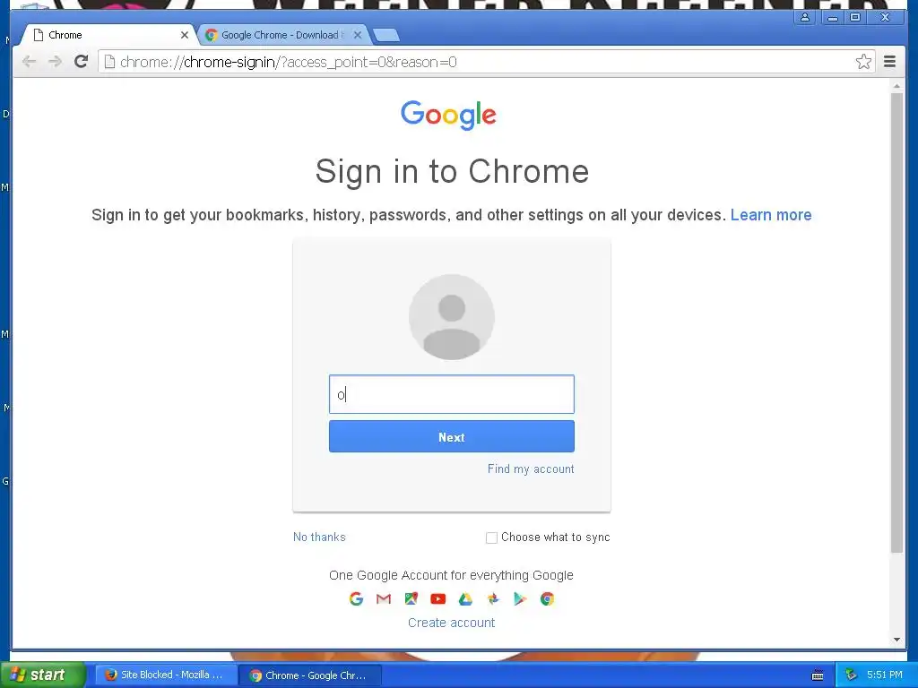This screenshot has width=918, height=688.
Task: Open the Chrome hamburger menu
Action: click(x=889, y=62)
